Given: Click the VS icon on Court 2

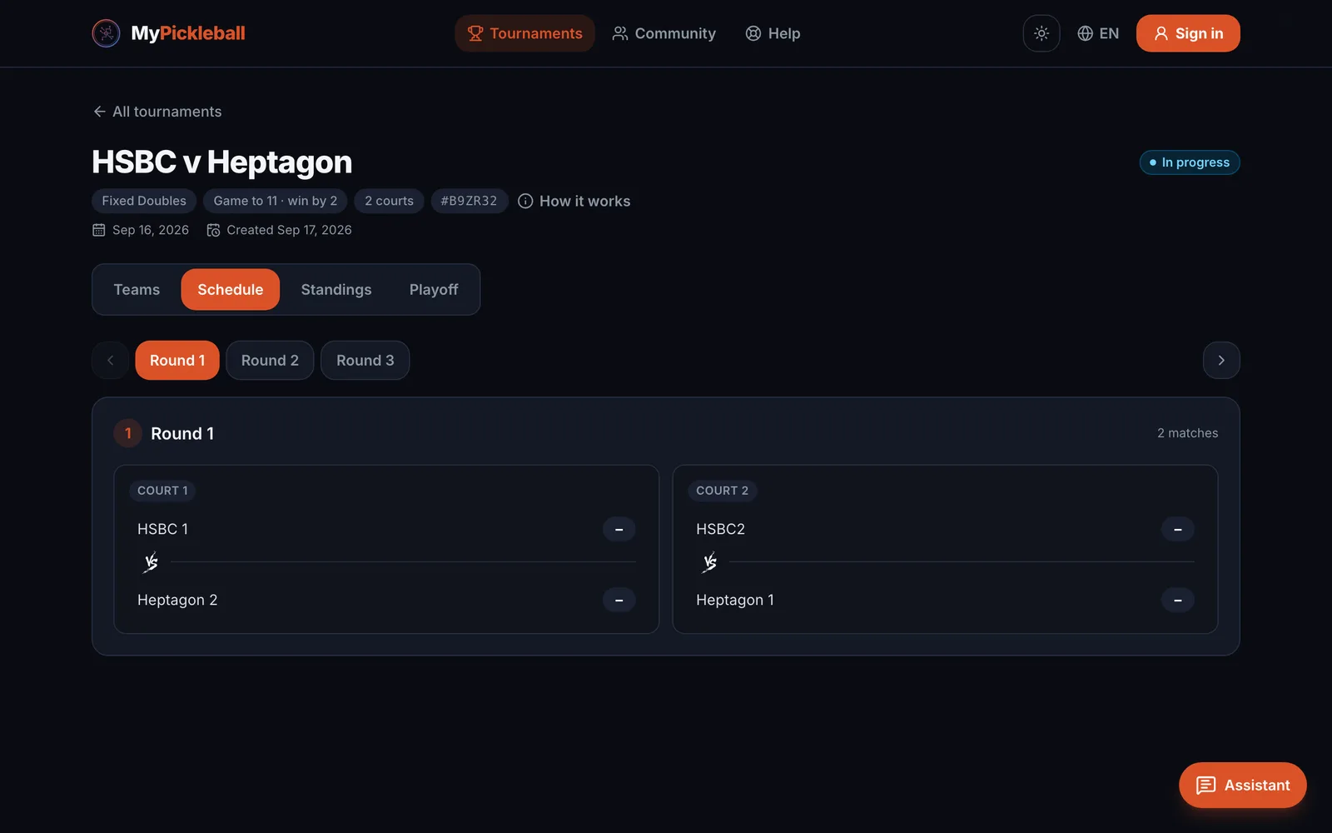Looking at the screenshot, I should [x=709, y=563].
